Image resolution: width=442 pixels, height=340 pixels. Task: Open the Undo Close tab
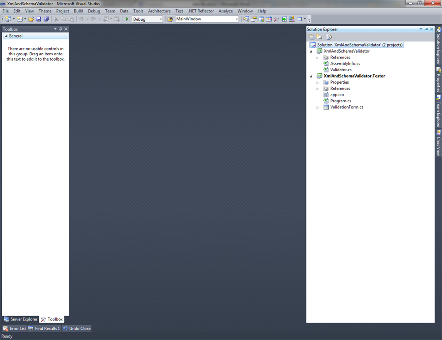click(77, 328)
